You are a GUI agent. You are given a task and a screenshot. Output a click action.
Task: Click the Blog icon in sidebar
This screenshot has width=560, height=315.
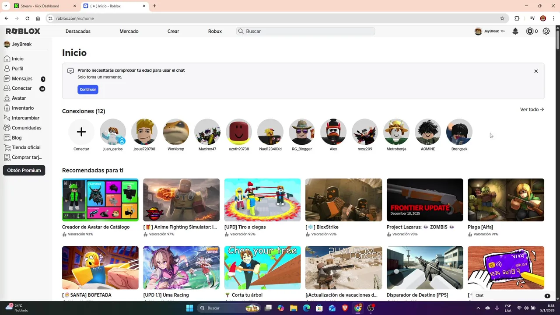pos(7,138)
